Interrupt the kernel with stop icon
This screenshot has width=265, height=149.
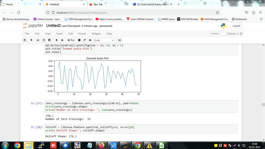click(x=79, y=40)
